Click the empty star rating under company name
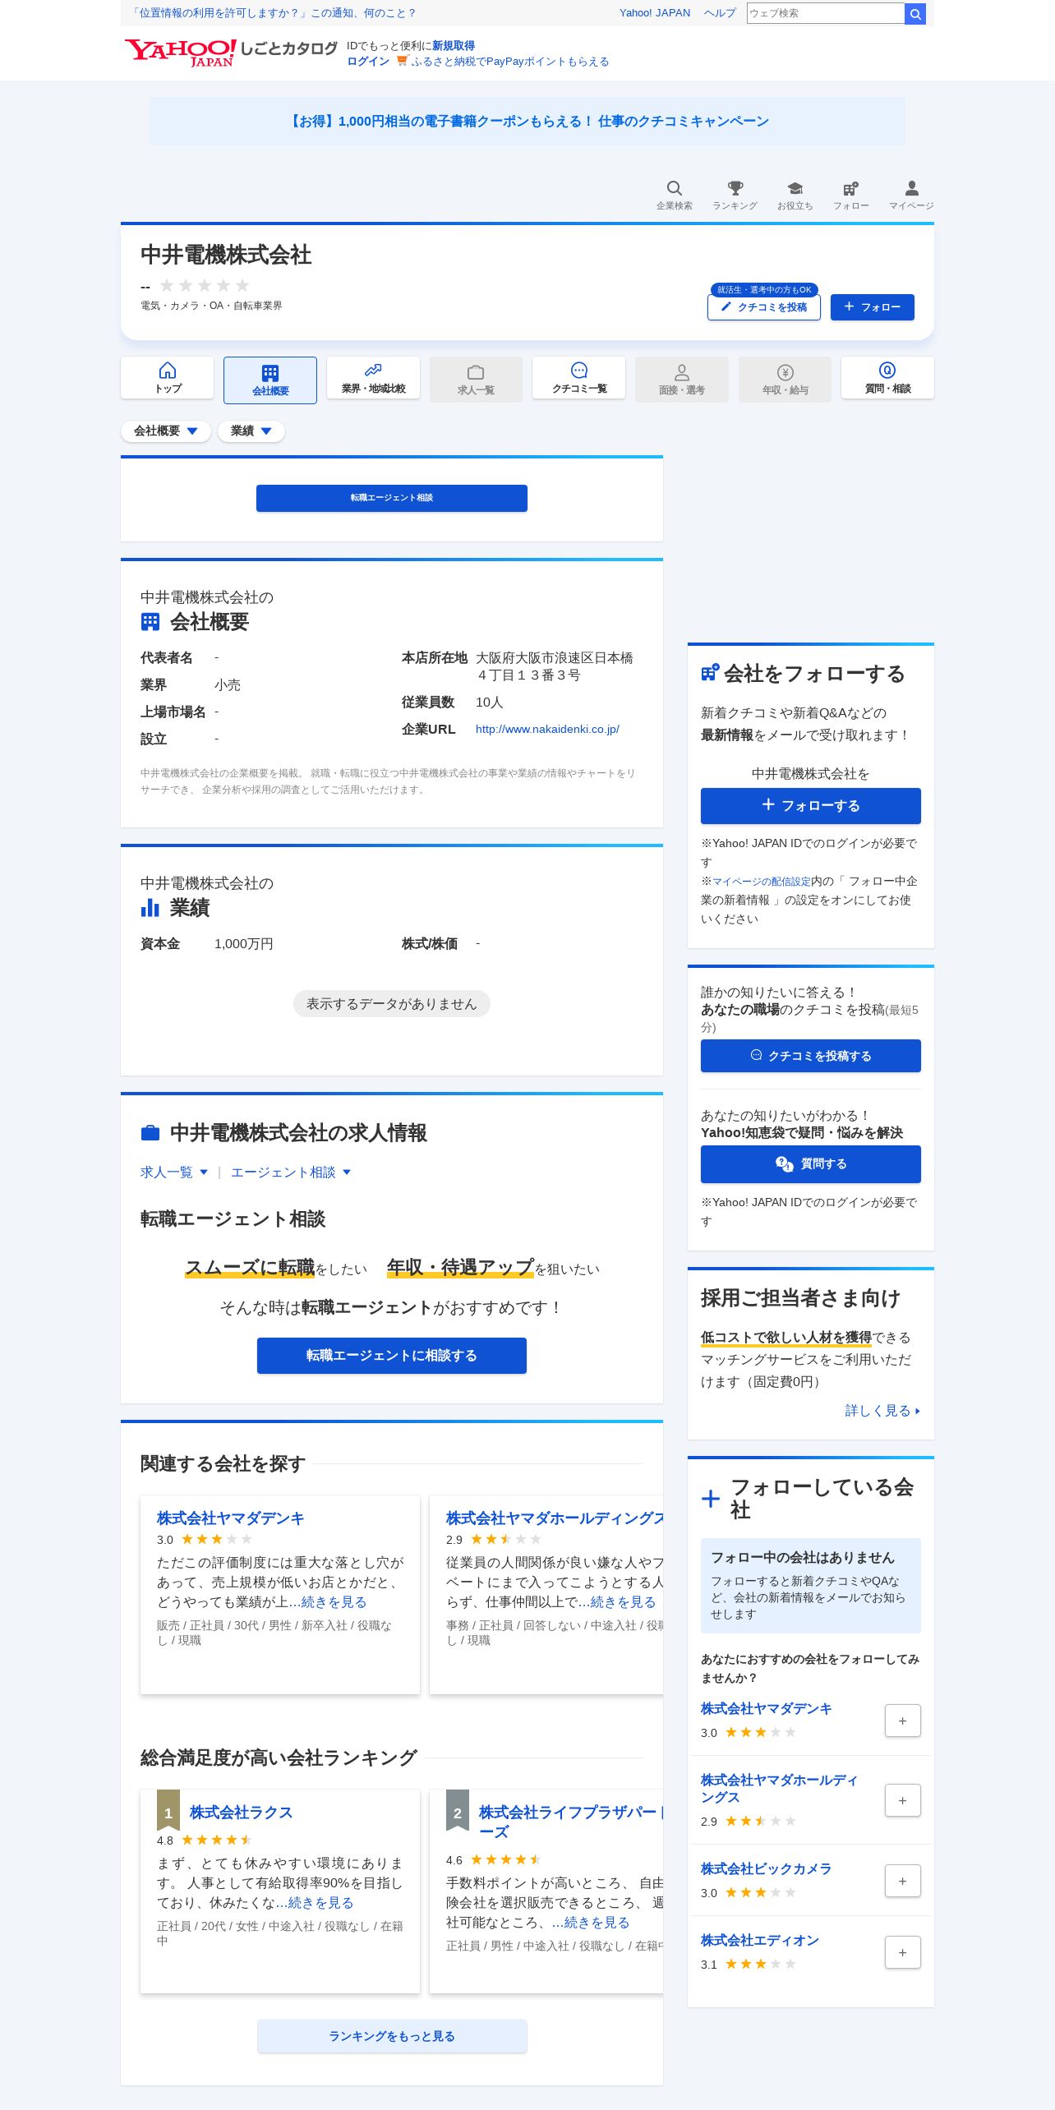 pyautogui.click(x=204, y=285)
